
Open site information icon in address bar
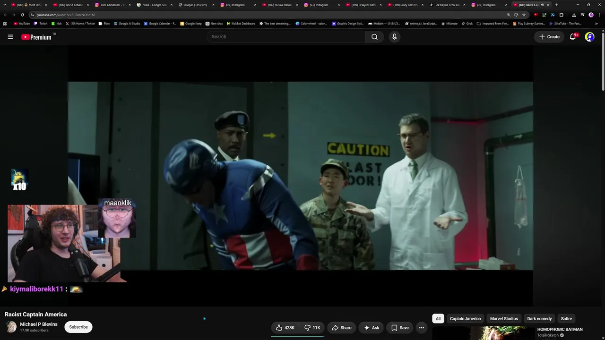[x=32, y=15]
